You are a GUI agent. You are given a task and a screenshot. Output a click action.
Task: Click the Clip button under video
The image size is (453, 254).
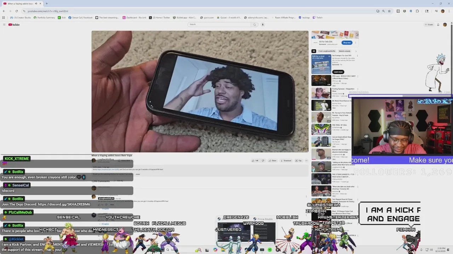(x=298, y=161)
